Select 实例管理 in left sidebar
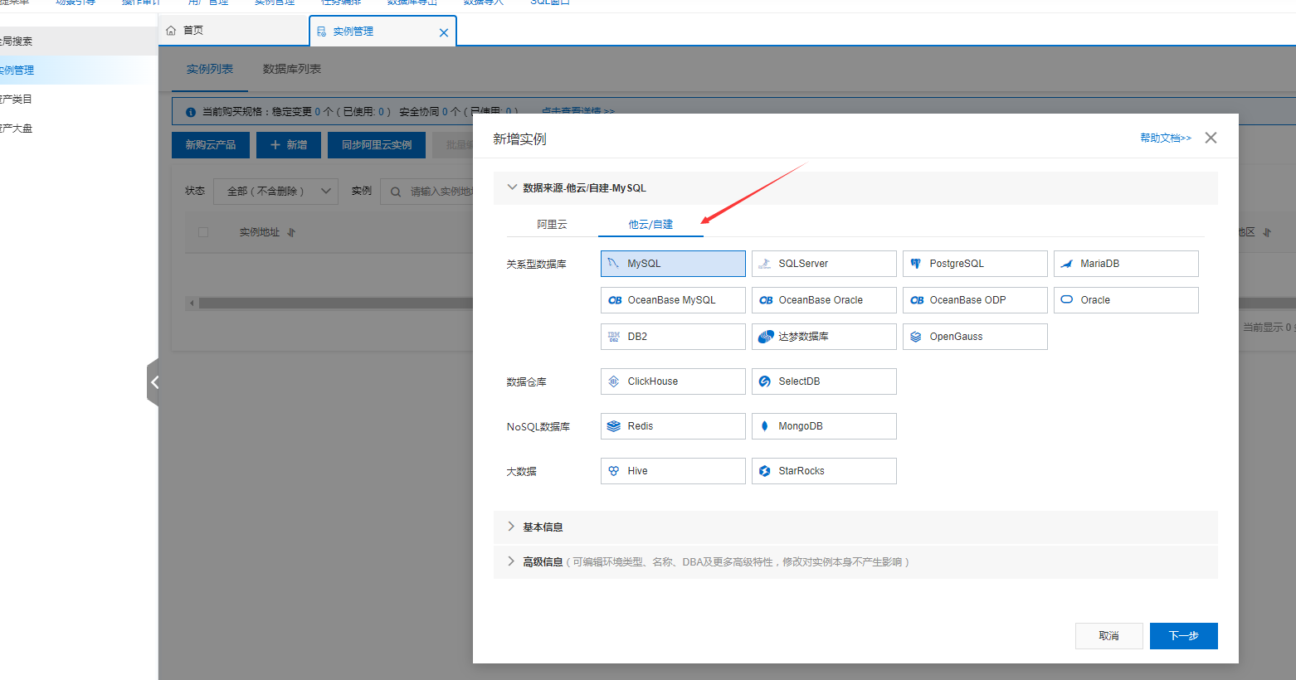The width and height of the screenshot is (1296, 680). point(79,70)
